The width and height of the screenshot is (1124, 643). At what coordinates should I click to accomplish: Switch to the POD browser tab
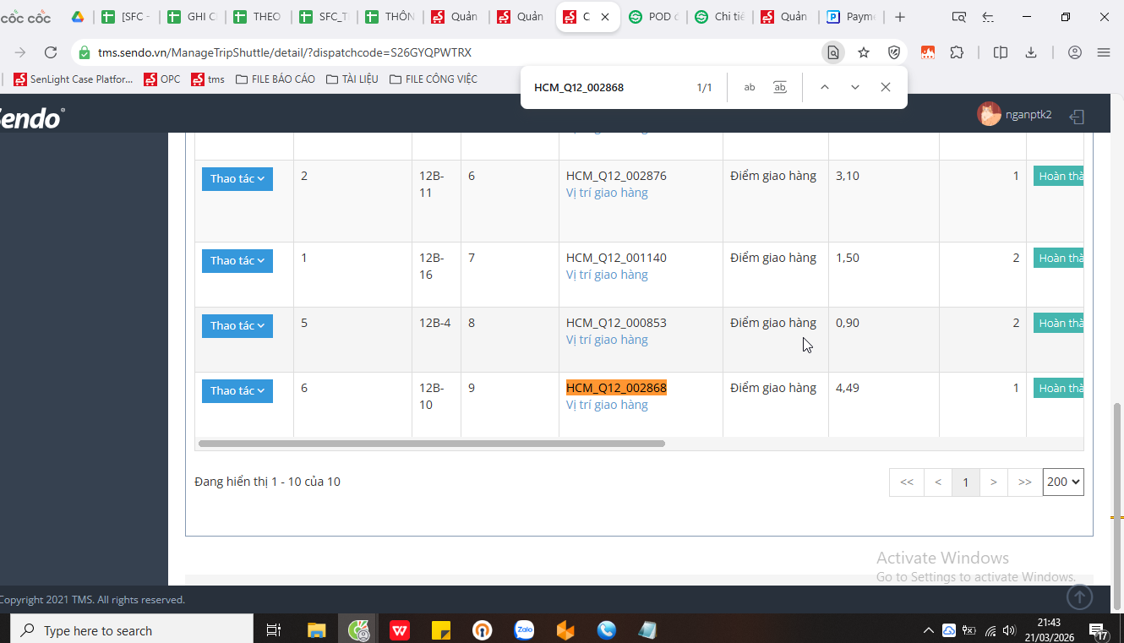(653, 17)
